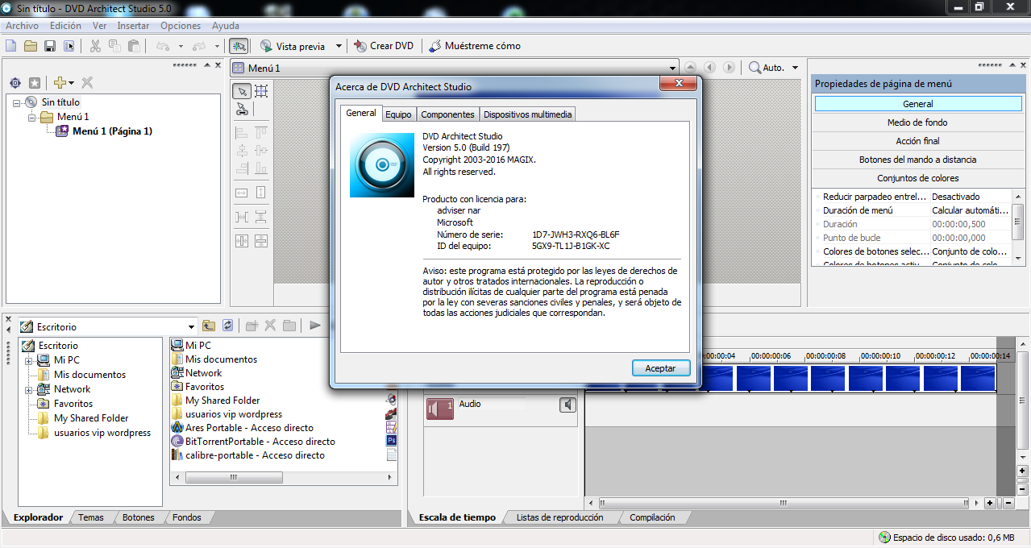Click the Paste clipboard icon
The width and height of the screenshot is (1031, 548).
pyautogui.click(x=134, y=46)
